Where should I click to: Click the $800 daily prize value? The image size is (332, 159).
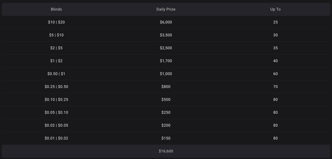[166, 87]
